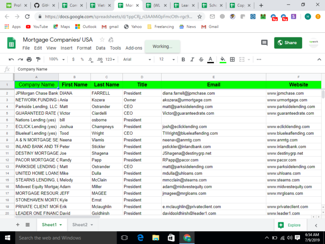Star the Mortgage Companies document

[102, 40]
